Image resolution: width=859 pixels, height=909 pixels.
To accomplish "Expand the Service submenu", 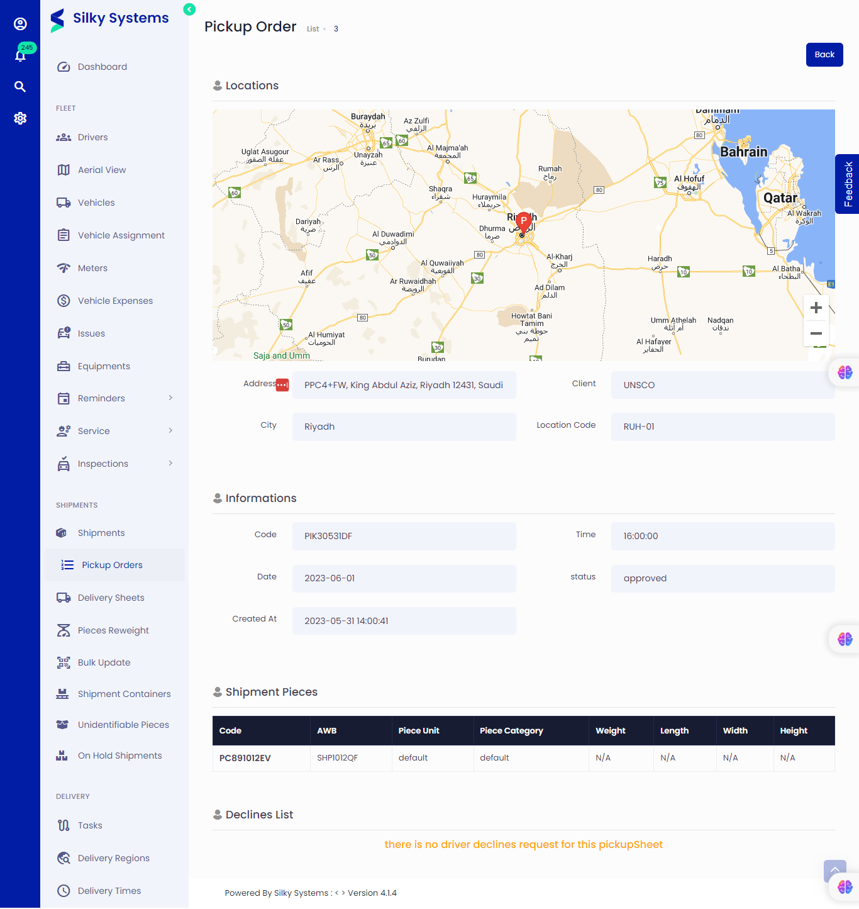I will click(170, 431).
